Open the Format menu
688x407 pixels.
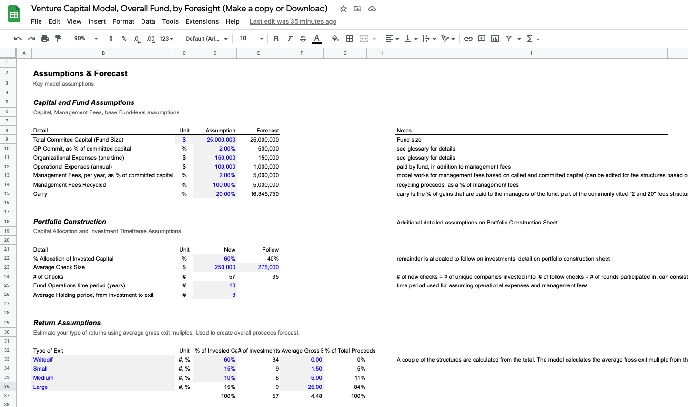[123, 21]
